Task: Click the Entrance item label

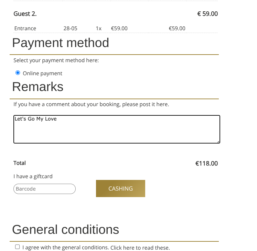Action: click(x=25, y=28)
